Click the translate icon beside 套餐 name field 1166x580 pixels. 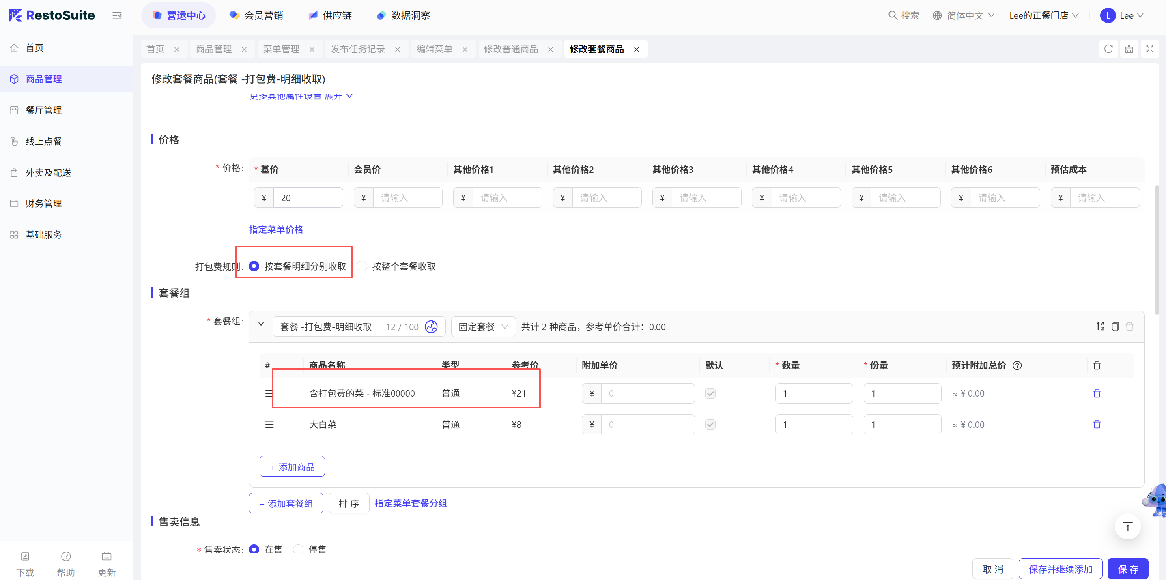[x=431, y=327]
